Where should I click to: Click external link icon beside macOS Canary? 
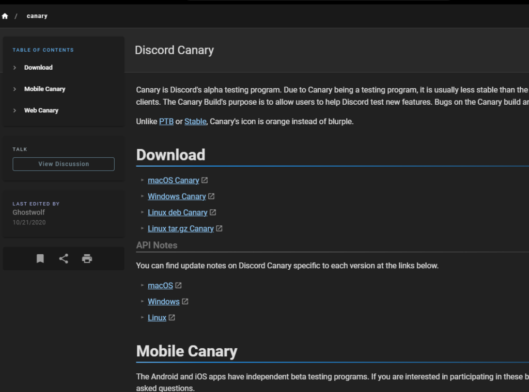pos(205,181)
